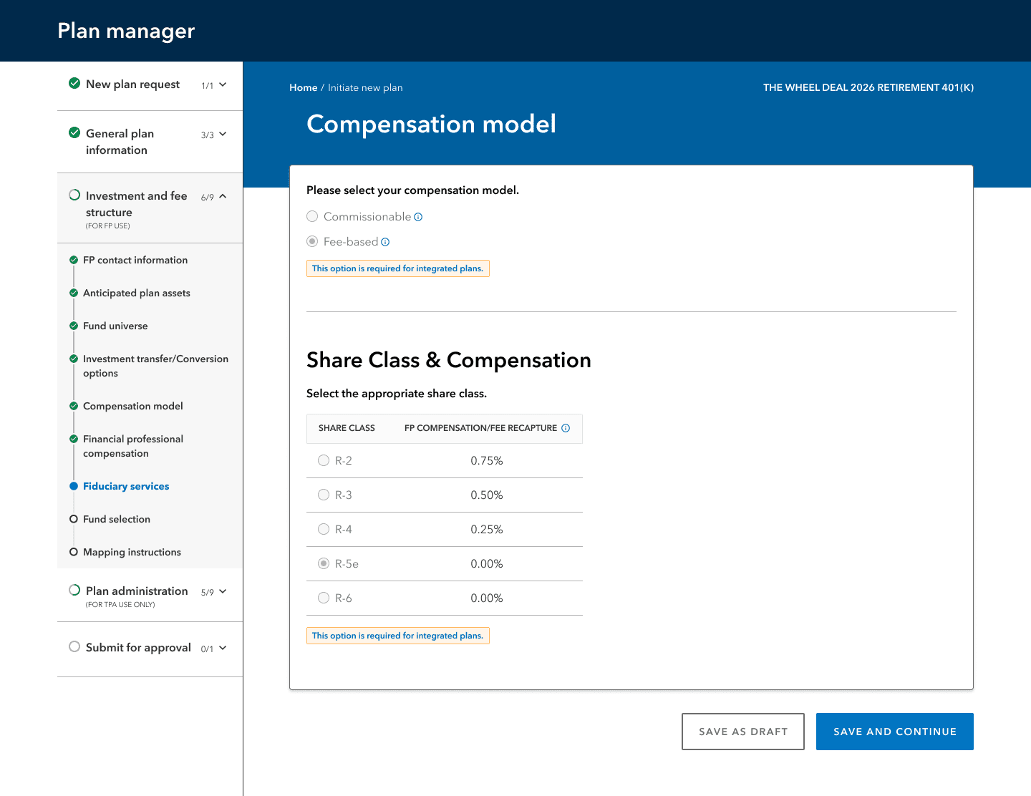Click the integrated plans notice below the share class table

(x=398, y=636)
